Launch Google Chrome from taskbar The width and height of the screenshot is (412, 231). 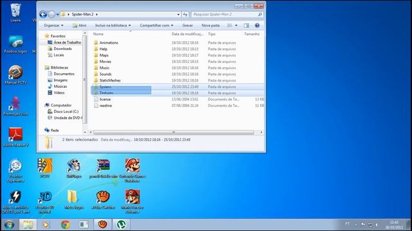(66, 225)
